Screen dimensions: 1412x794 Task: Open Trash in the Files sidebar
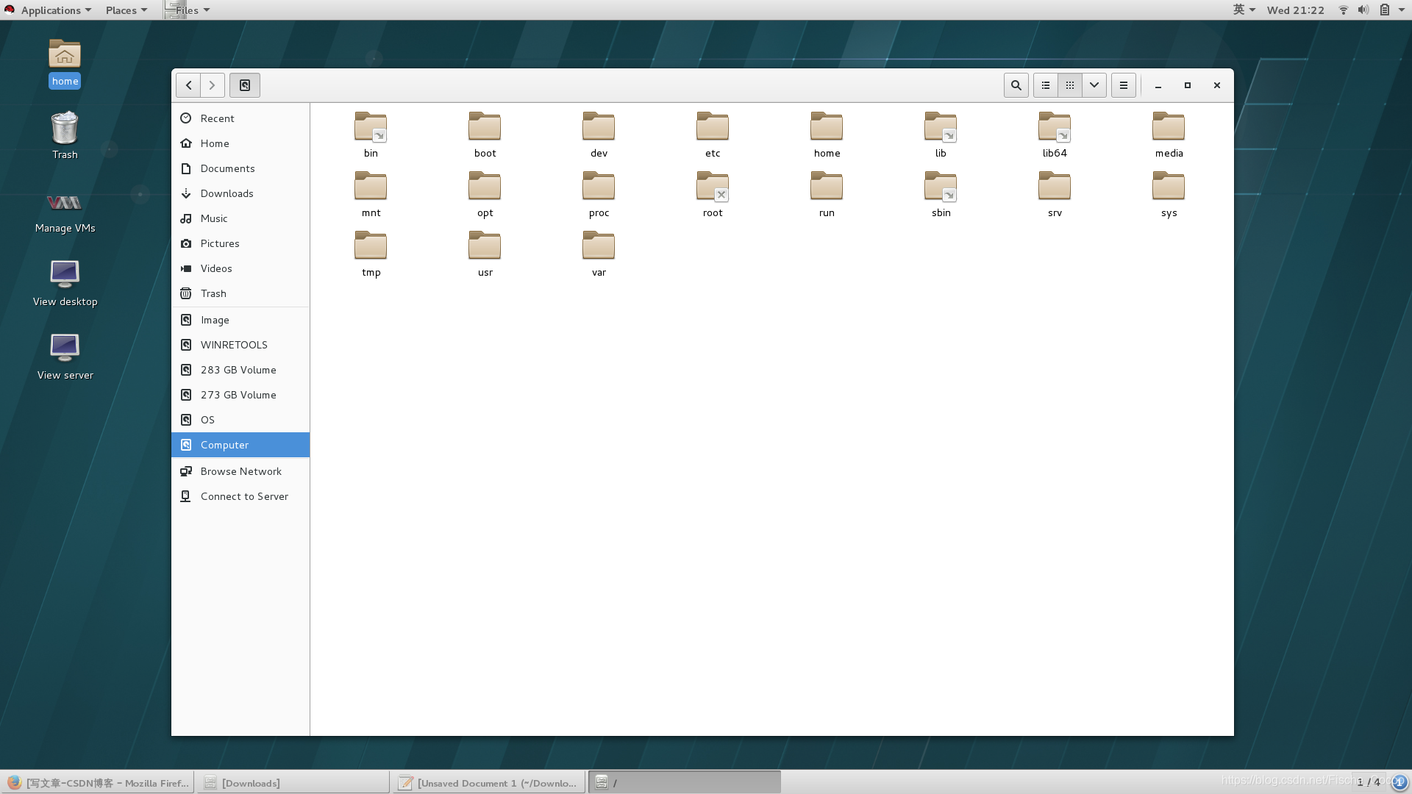240,293
